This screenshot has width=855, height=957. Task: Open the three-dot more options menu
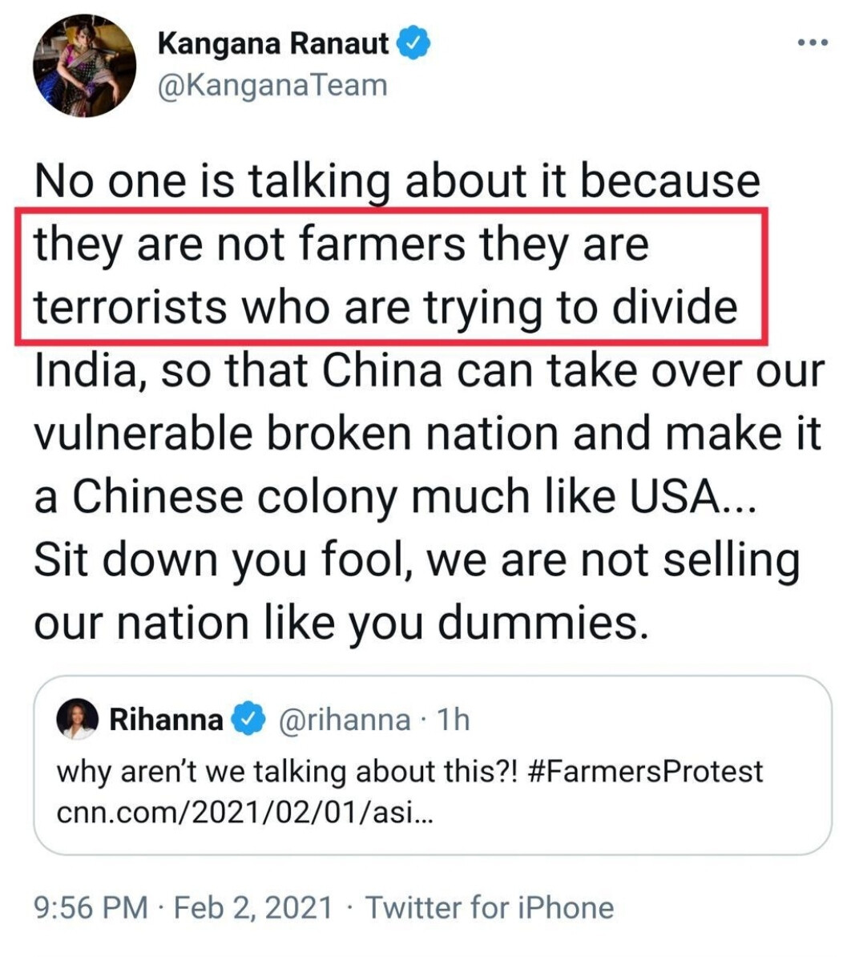[812, 42]
